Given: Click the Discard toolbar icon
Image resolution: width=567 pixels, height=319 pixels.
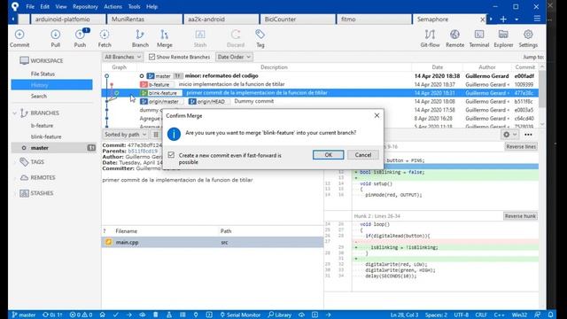Looking at the screenshot, I should point(236,38).
